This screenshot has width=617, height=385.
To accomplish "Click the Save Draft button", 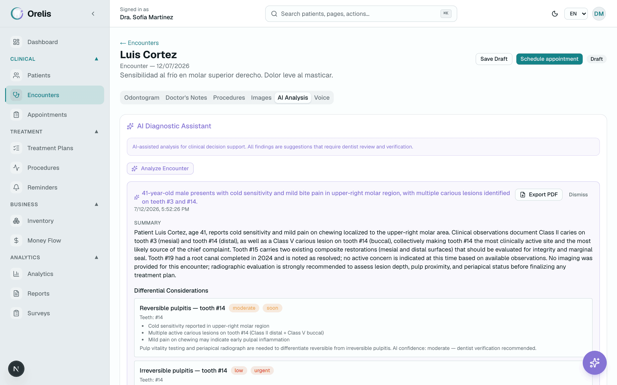I will [x=494, y=59].
